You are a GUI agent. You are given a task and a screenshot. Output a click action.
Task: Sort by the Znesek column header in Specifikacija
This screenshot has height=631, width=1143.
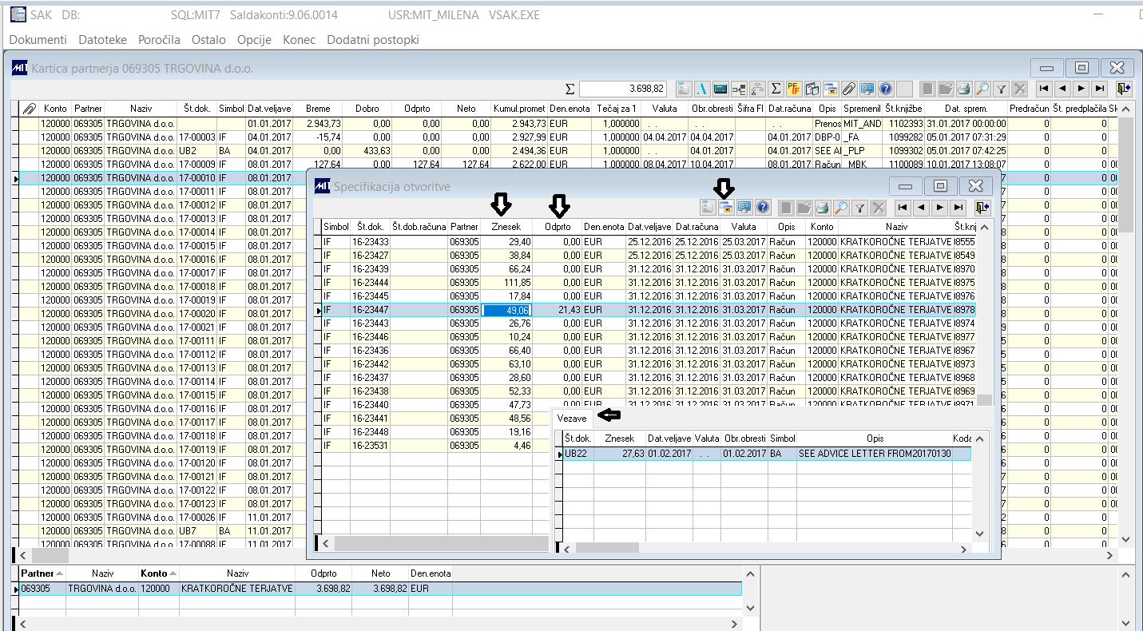[x=506, y=227]
